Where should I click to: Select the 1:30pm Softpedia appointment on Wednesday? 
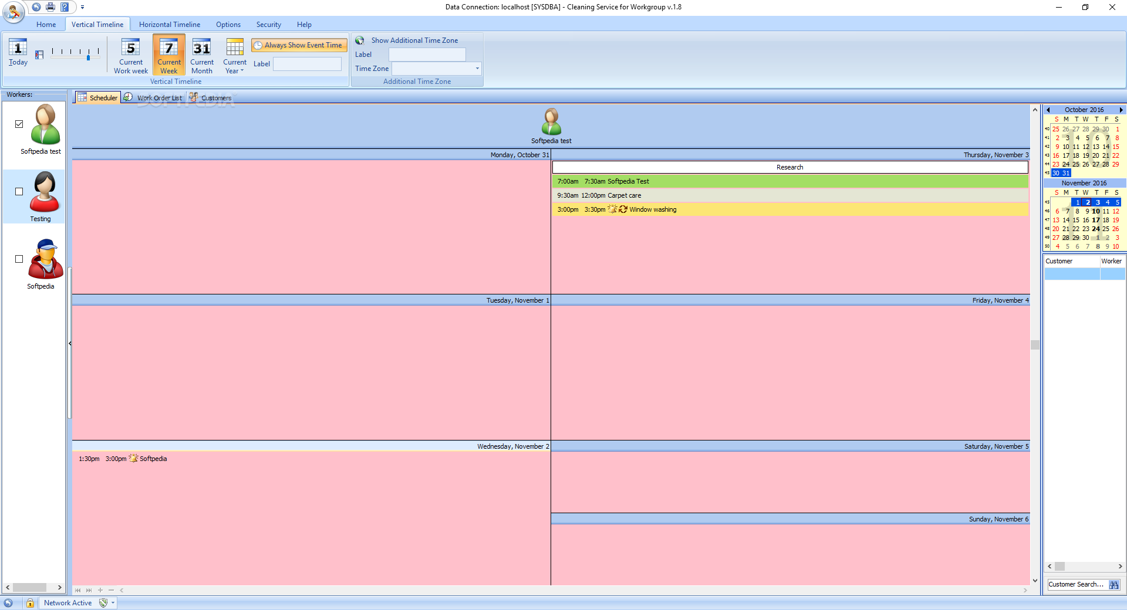pos(311,459)
